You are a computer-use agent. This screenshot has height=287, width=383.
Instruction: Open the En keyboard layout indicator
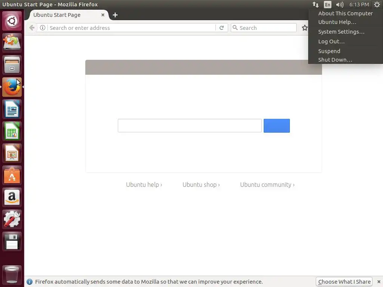coord(327,4)
